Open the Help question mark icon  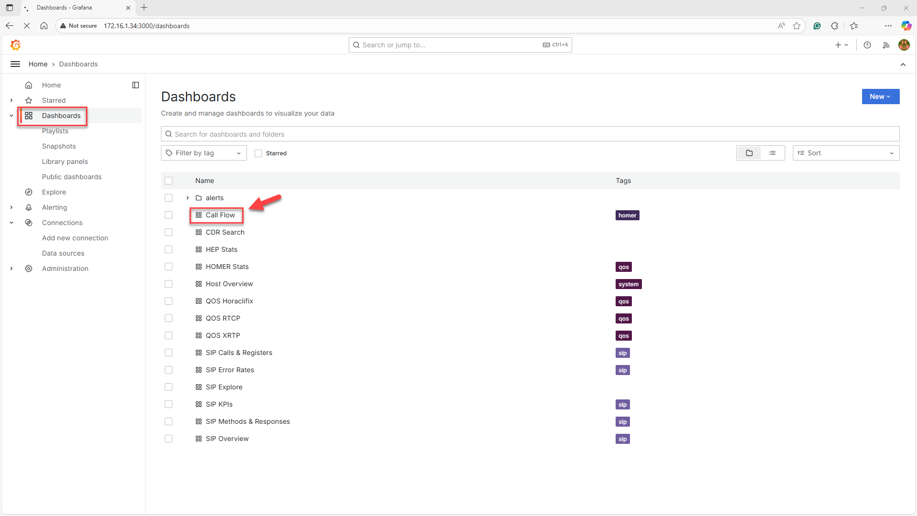point(868,45)
